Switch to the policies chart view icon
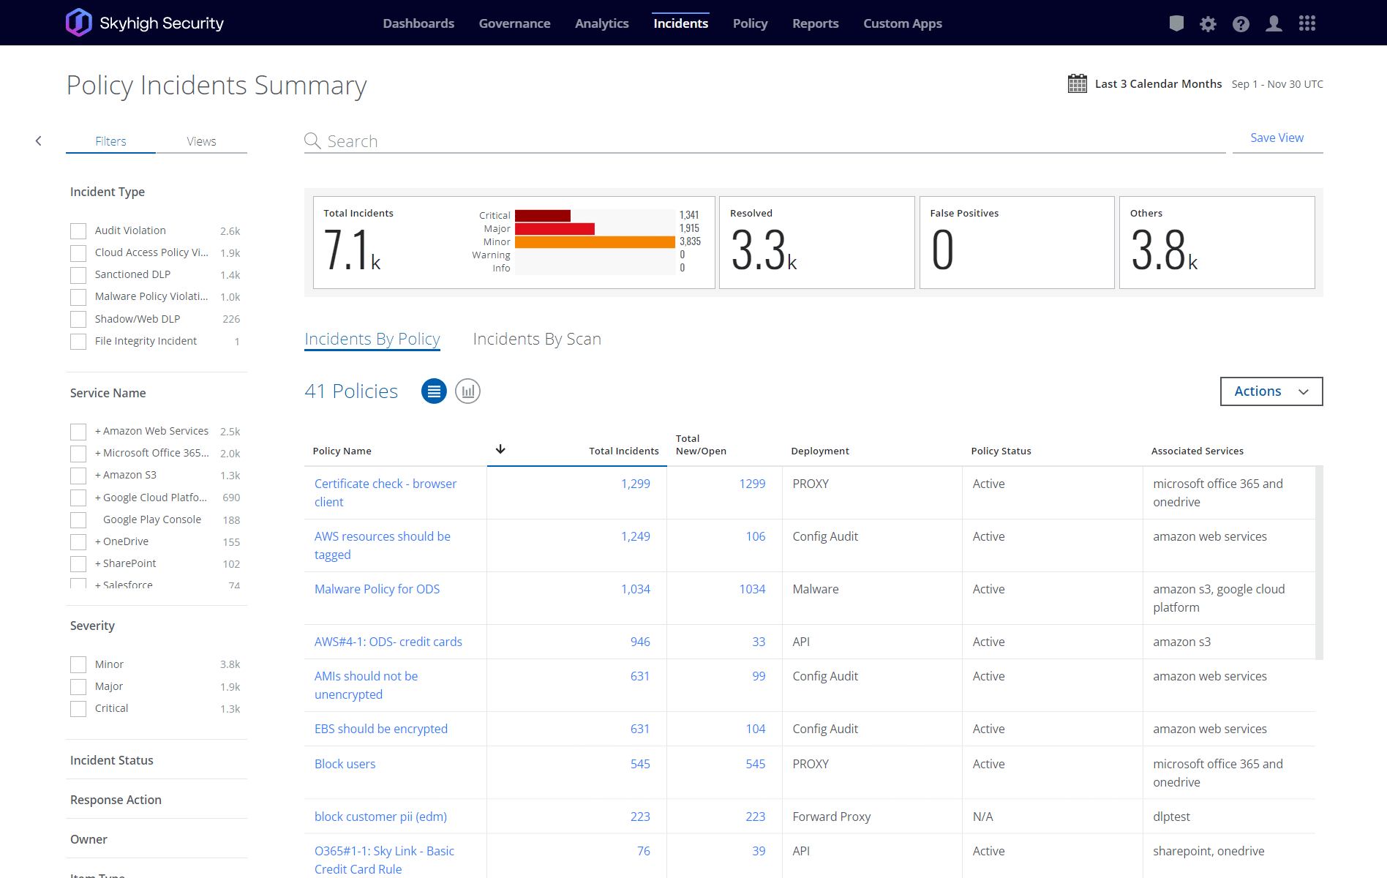This screenshot has width=1387, height=878. [x=467, y=391]
